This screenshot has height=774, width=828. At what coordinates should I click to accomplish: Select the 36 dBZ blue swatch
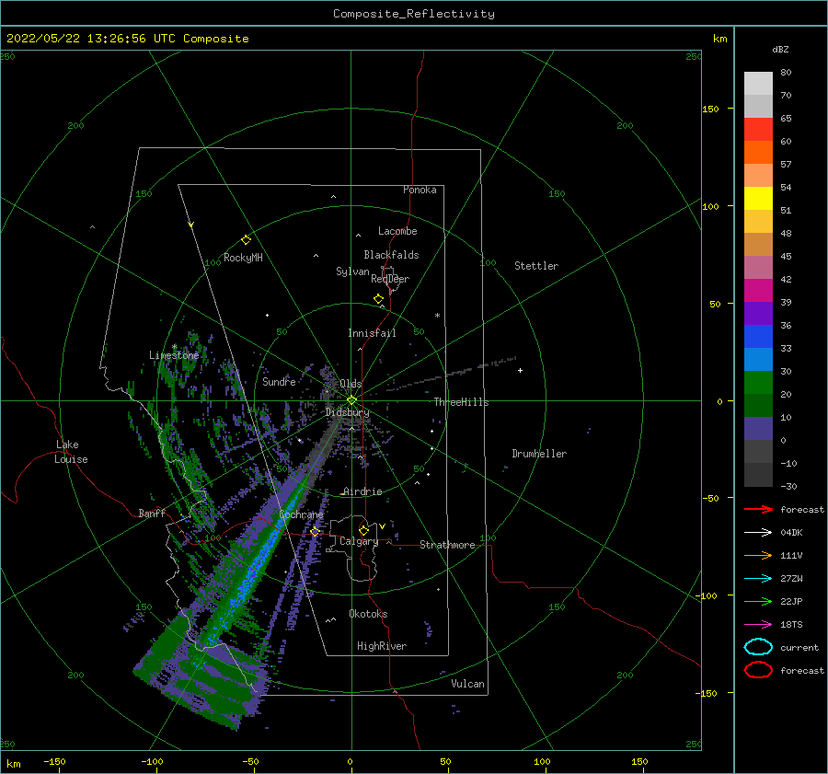pos(758,336)
